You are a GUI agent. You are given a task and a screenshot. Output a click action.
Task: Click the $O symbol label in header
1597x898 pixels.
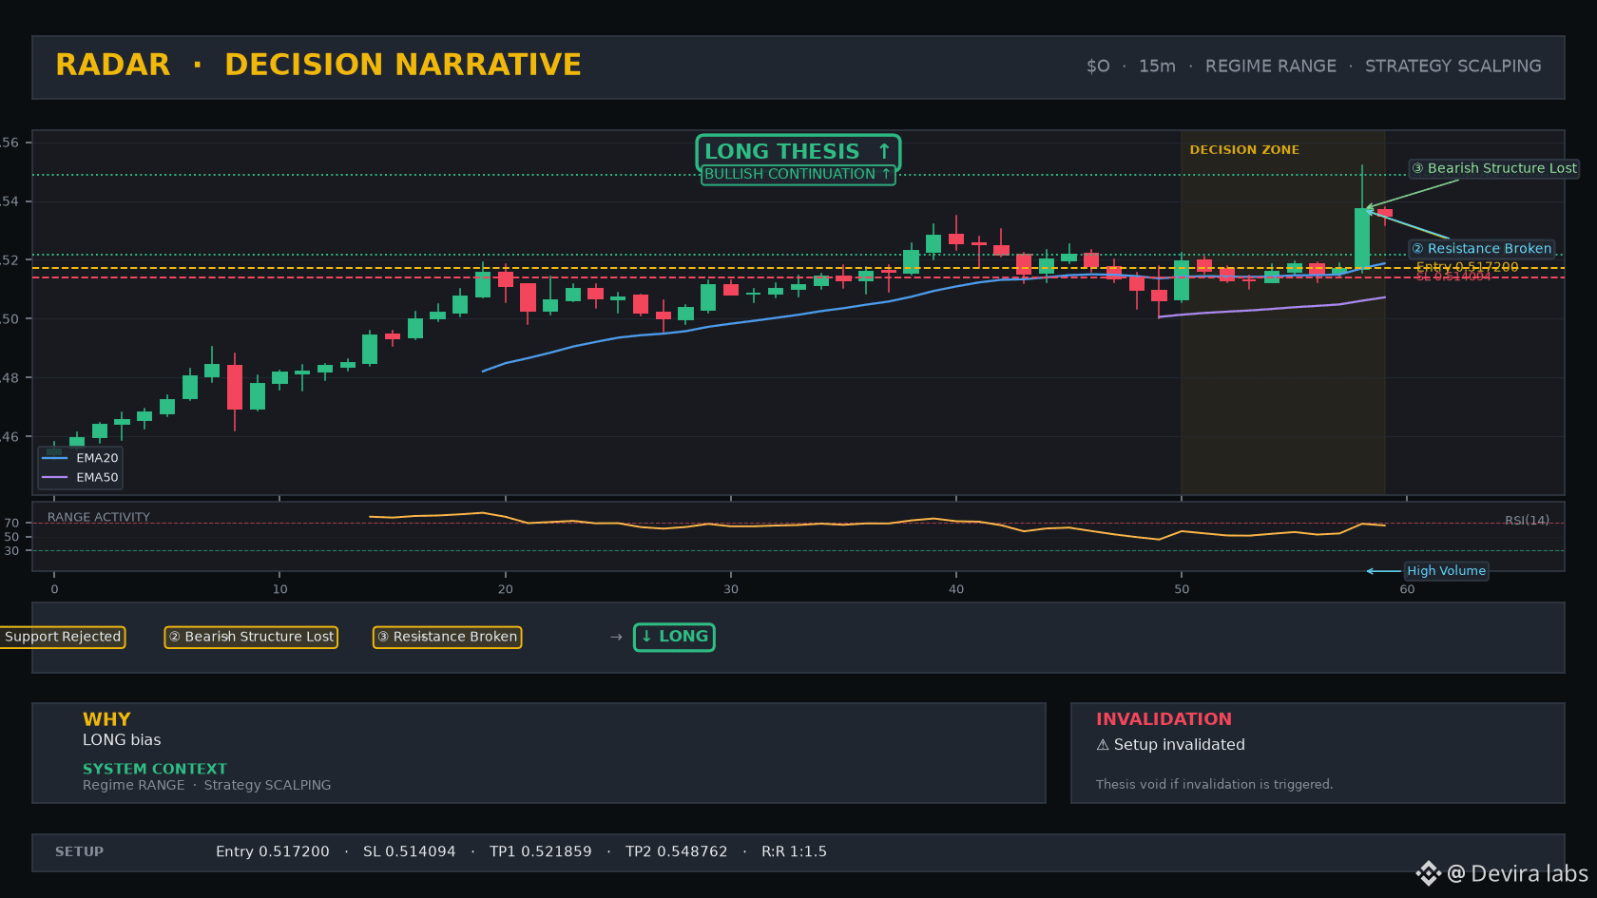click(1098, 67)
